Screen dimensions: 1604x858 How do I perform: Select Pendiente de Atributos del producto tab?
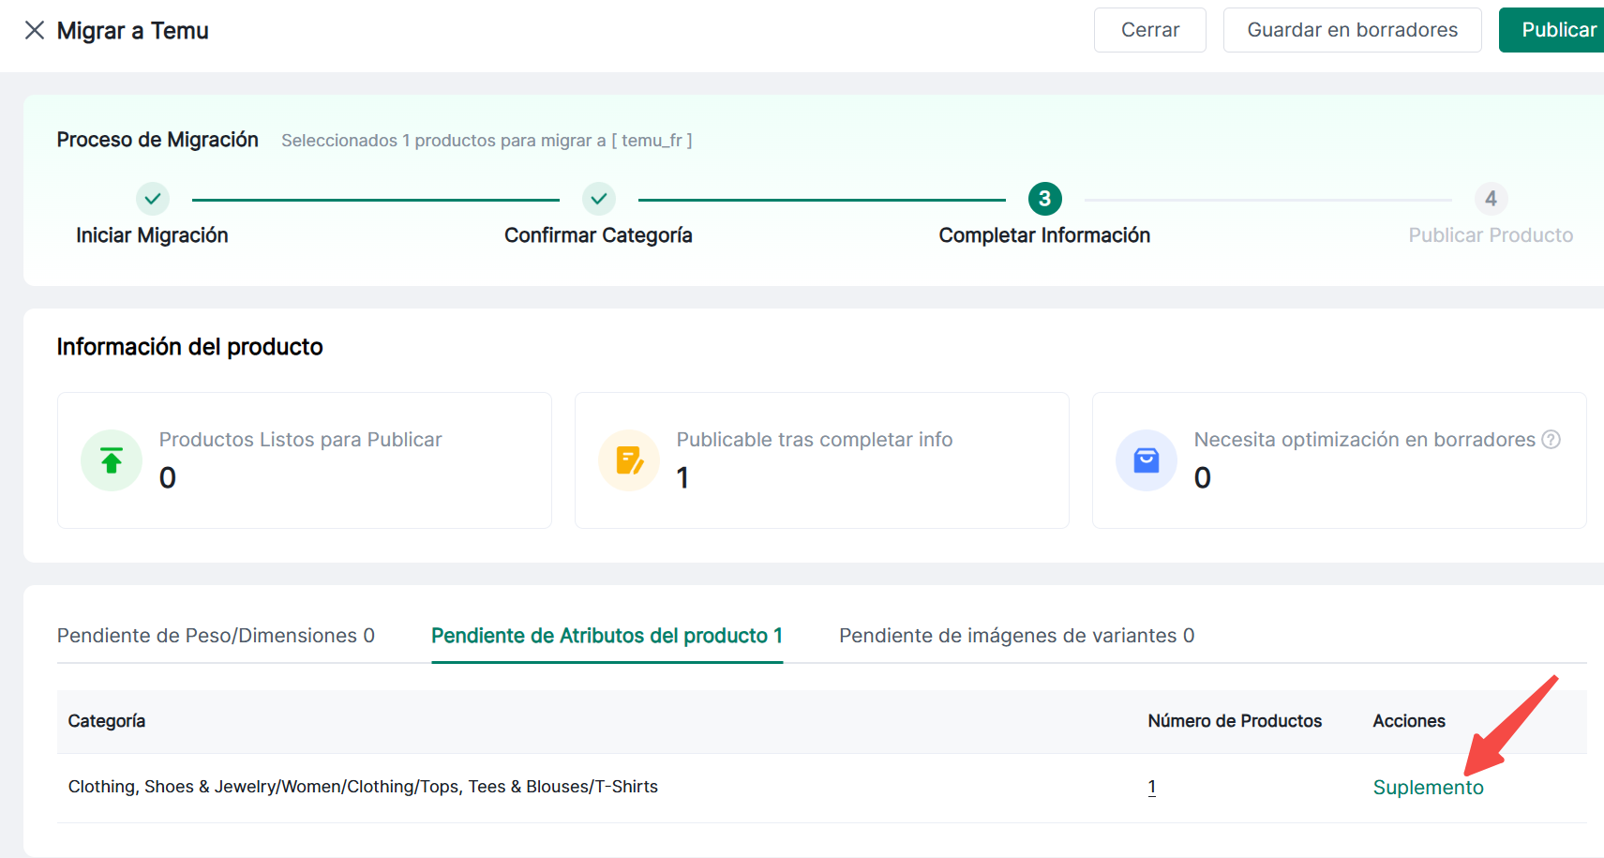click(x=607, y=636)
